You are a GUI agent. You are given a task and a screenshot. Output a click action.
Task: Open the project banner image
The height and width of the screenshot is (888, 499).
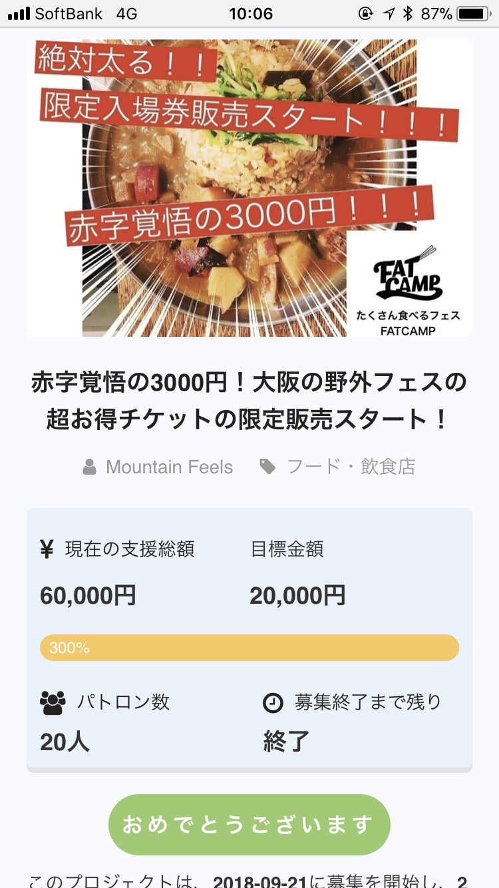(249, 188)
